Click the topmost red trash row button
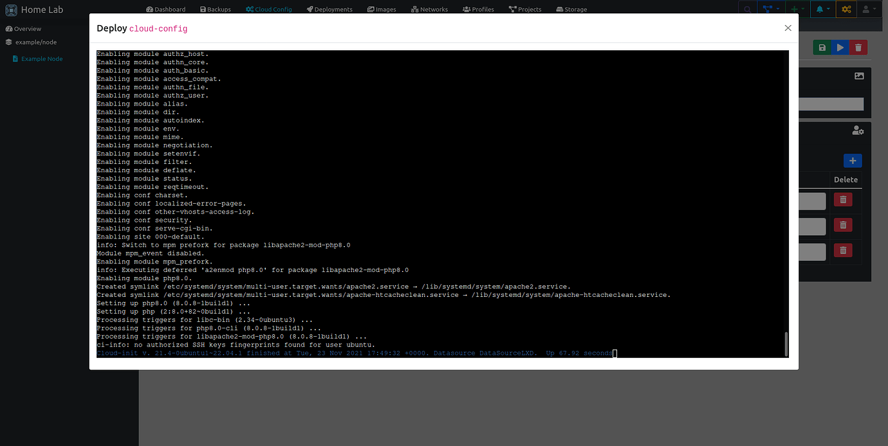This screenshot has height=446, width=888. click(843, 200)
